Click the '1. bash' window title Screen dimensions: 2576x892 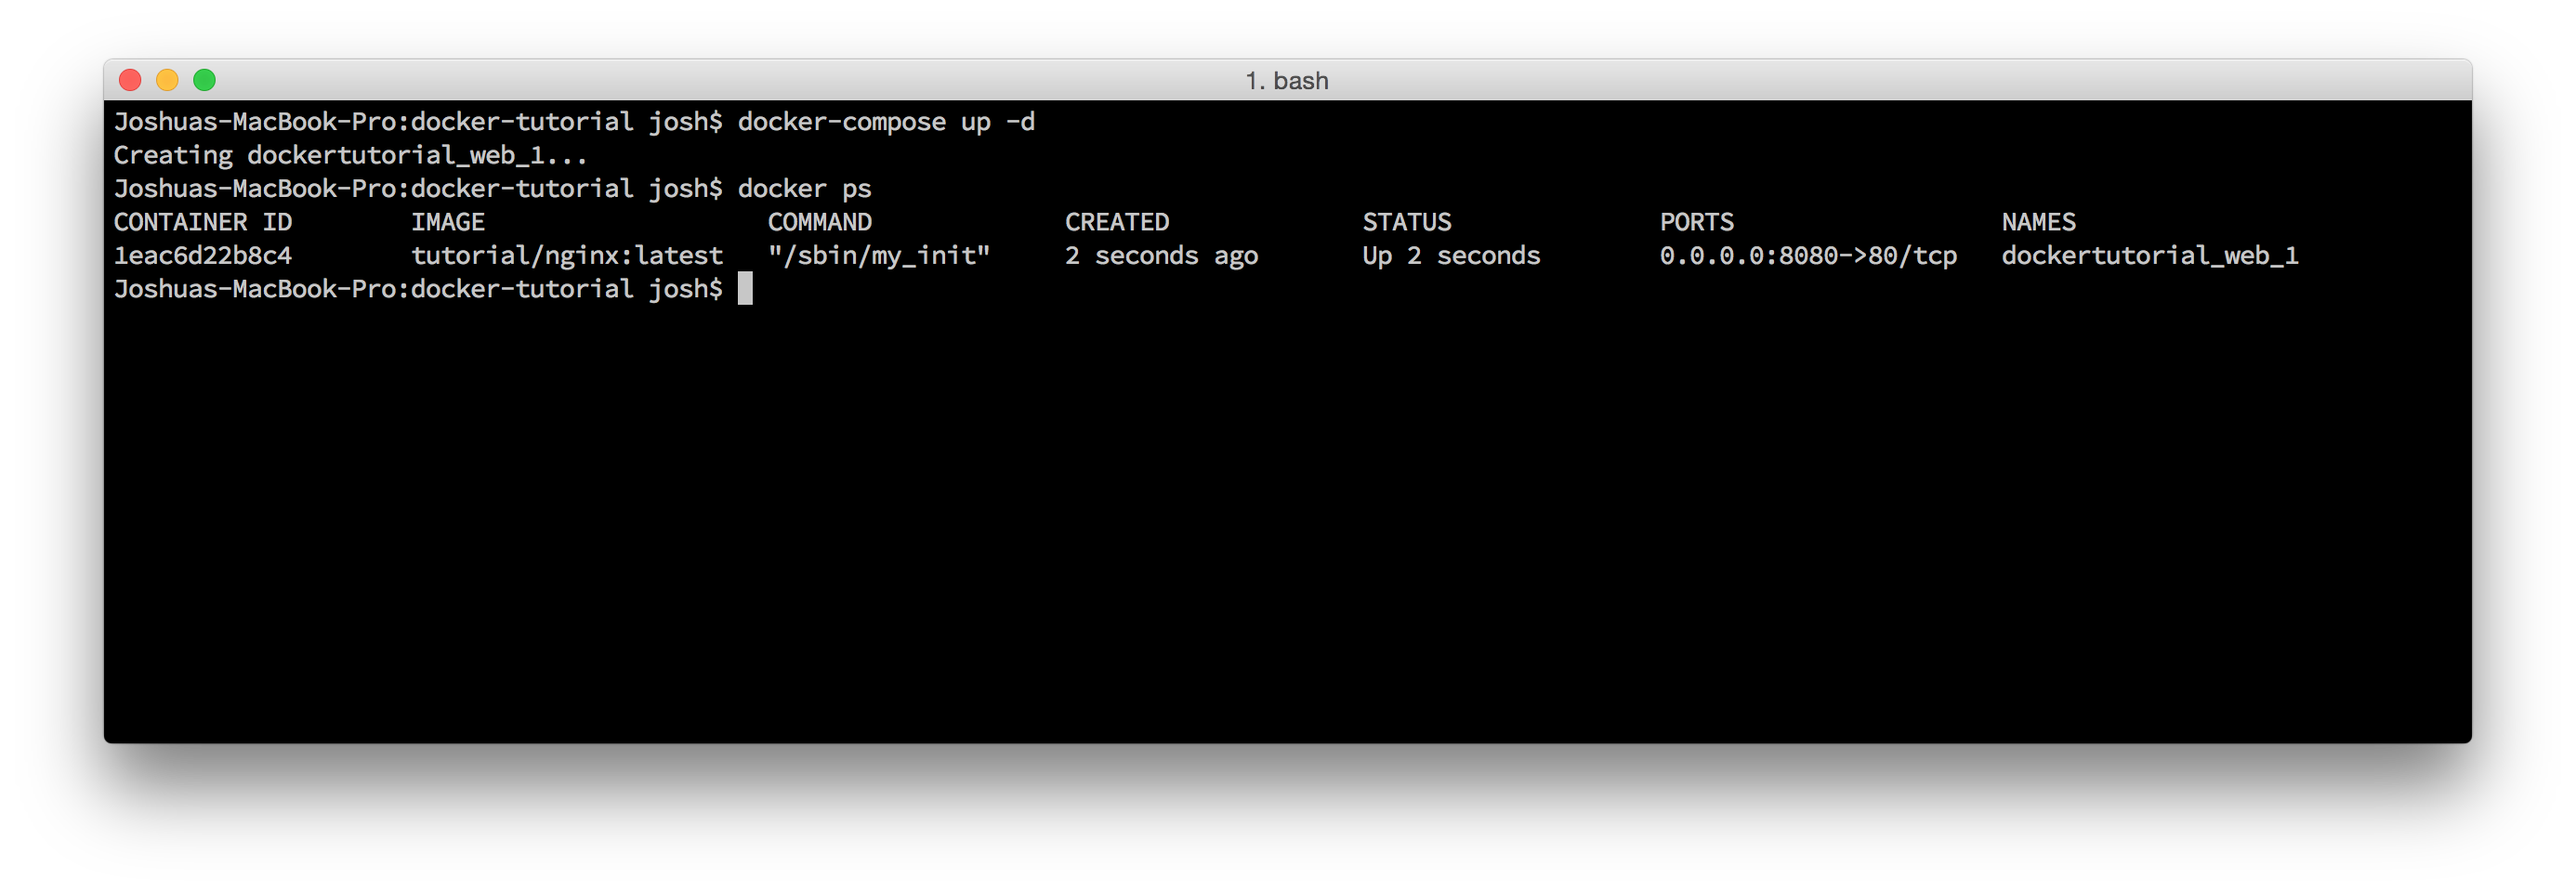click(x=1287, y=80)
